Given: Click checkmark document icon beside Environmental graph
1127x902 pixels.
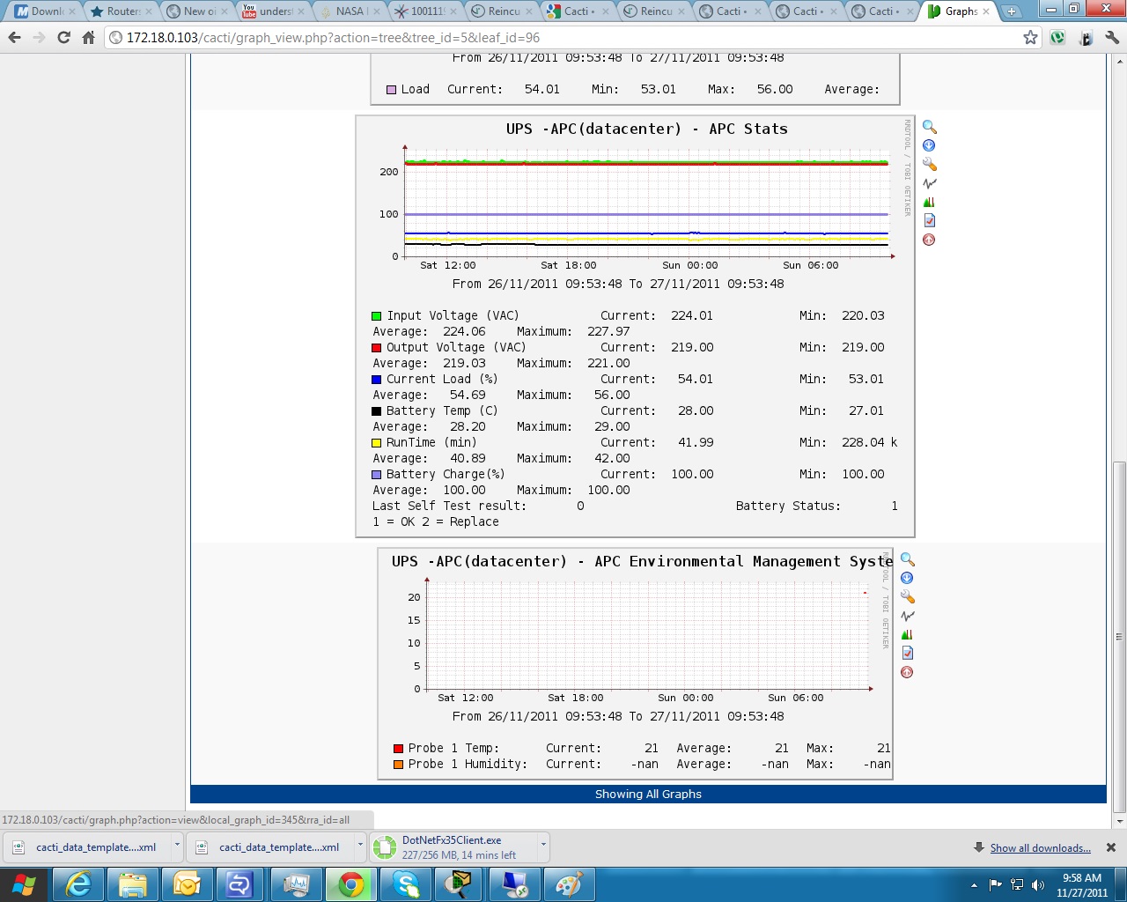Looking at the screenshot, I should click(907, 653).
